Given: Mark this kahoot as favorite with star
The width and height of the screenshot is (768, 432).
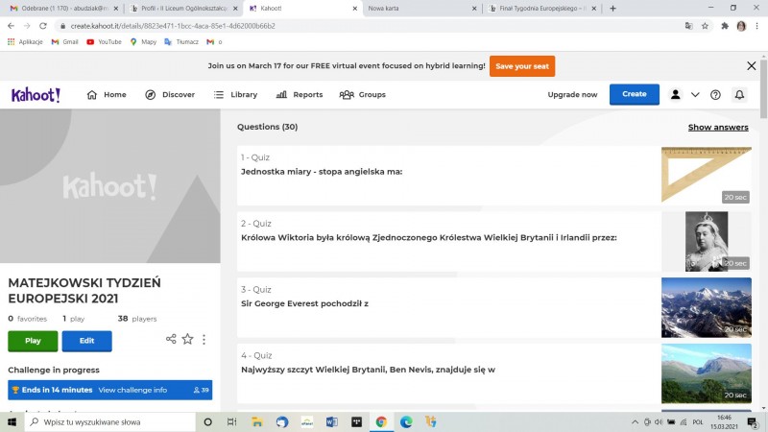Looking at the screenshot, I should click(x=187, y=340).
